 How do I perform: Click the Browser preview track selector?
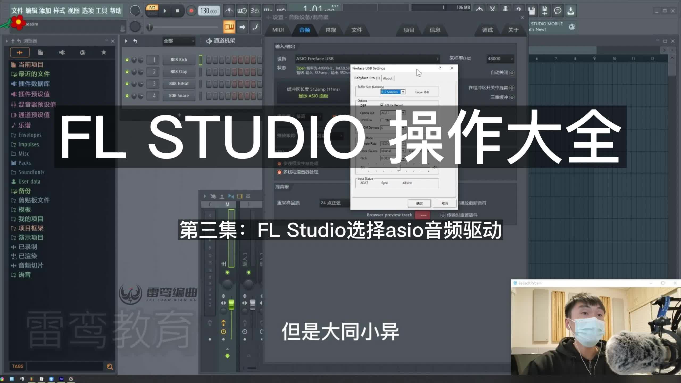click(x=422, y=215)
